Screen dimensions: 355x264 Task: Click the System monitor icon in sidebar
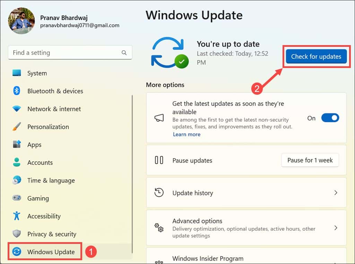pyautogui.click(x=17, y=73)
